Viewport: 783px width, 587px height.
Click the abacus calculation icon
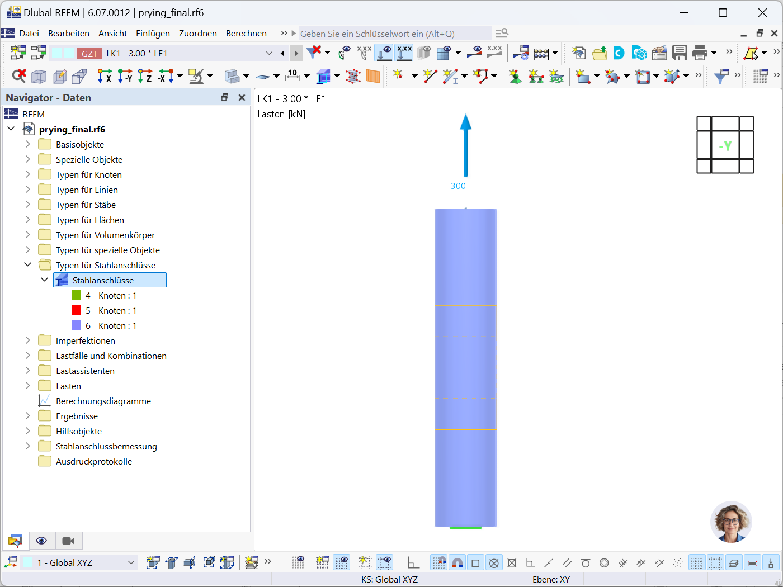(541, 53)
